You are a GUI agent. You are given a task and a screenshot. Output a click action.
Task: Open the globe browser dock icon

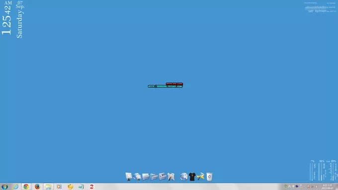tap(183, 177)
